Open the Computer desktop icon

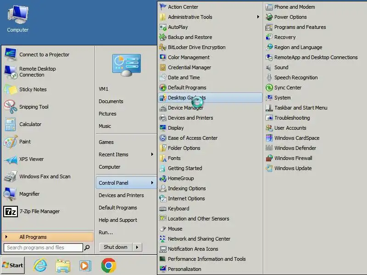(18, 19)
